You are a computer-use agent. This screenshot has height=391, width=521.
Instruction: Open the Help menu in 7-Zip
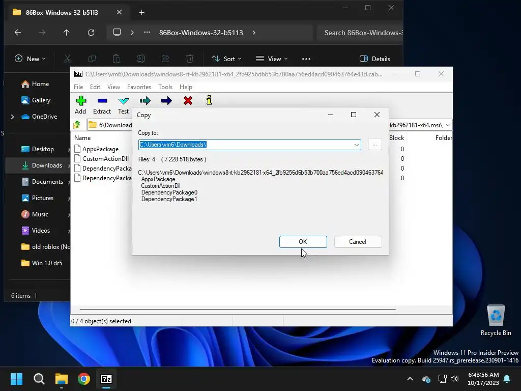[186, 87]
